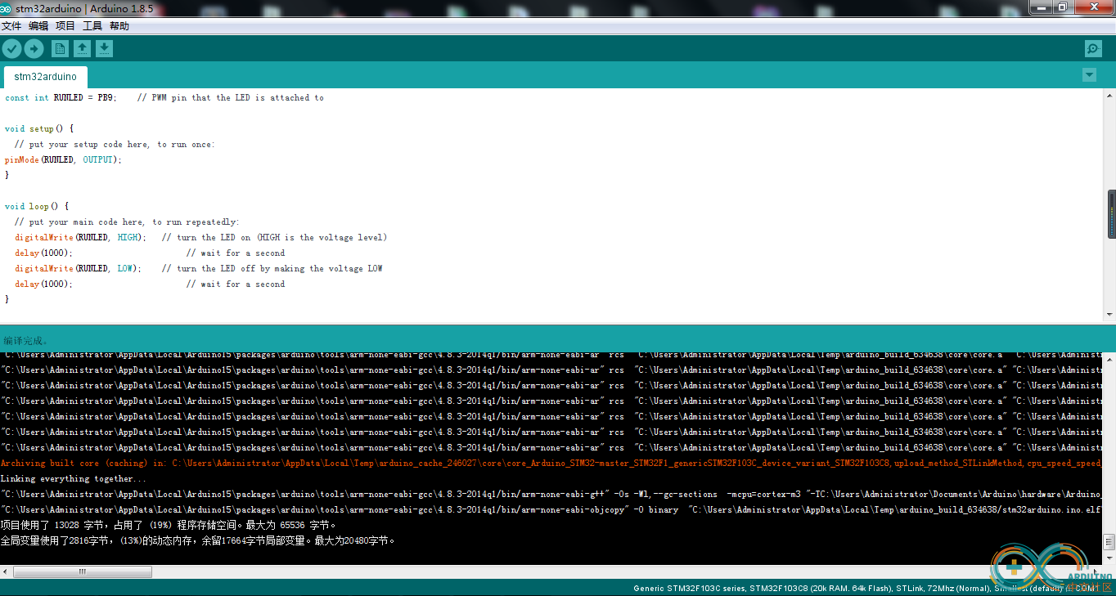Viewport: 1116px width, 596px height.
Task: Maximize the Arduino window
Action: (x=1062, y=7)
